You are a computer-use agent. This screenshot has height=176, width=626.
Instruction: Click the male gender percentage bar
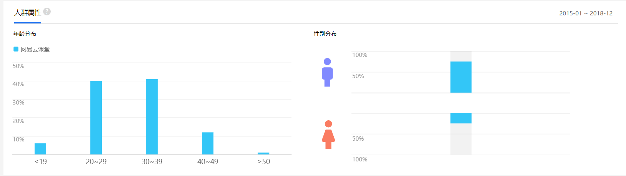coord(461,77)
